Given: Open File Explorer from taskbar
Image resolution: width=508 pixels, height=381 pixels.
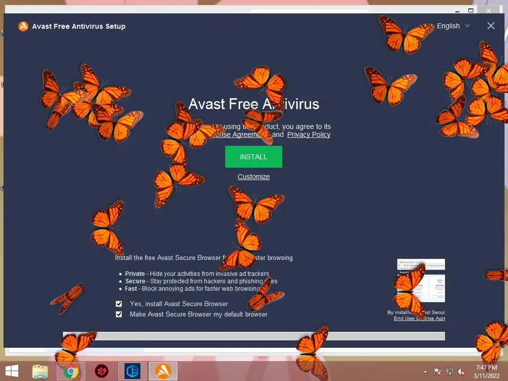Looking at the screenshot, I should point(40,371).
